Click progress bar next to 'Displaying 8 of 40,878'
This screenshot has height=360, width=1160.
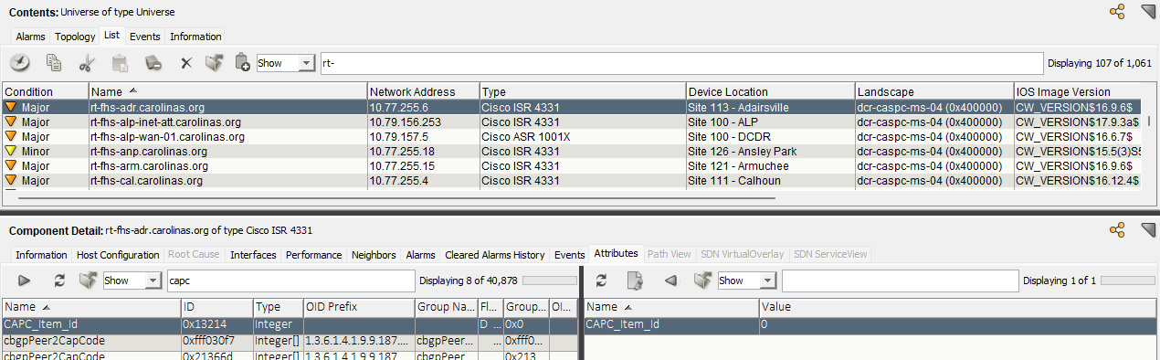[x=549, y=281]
